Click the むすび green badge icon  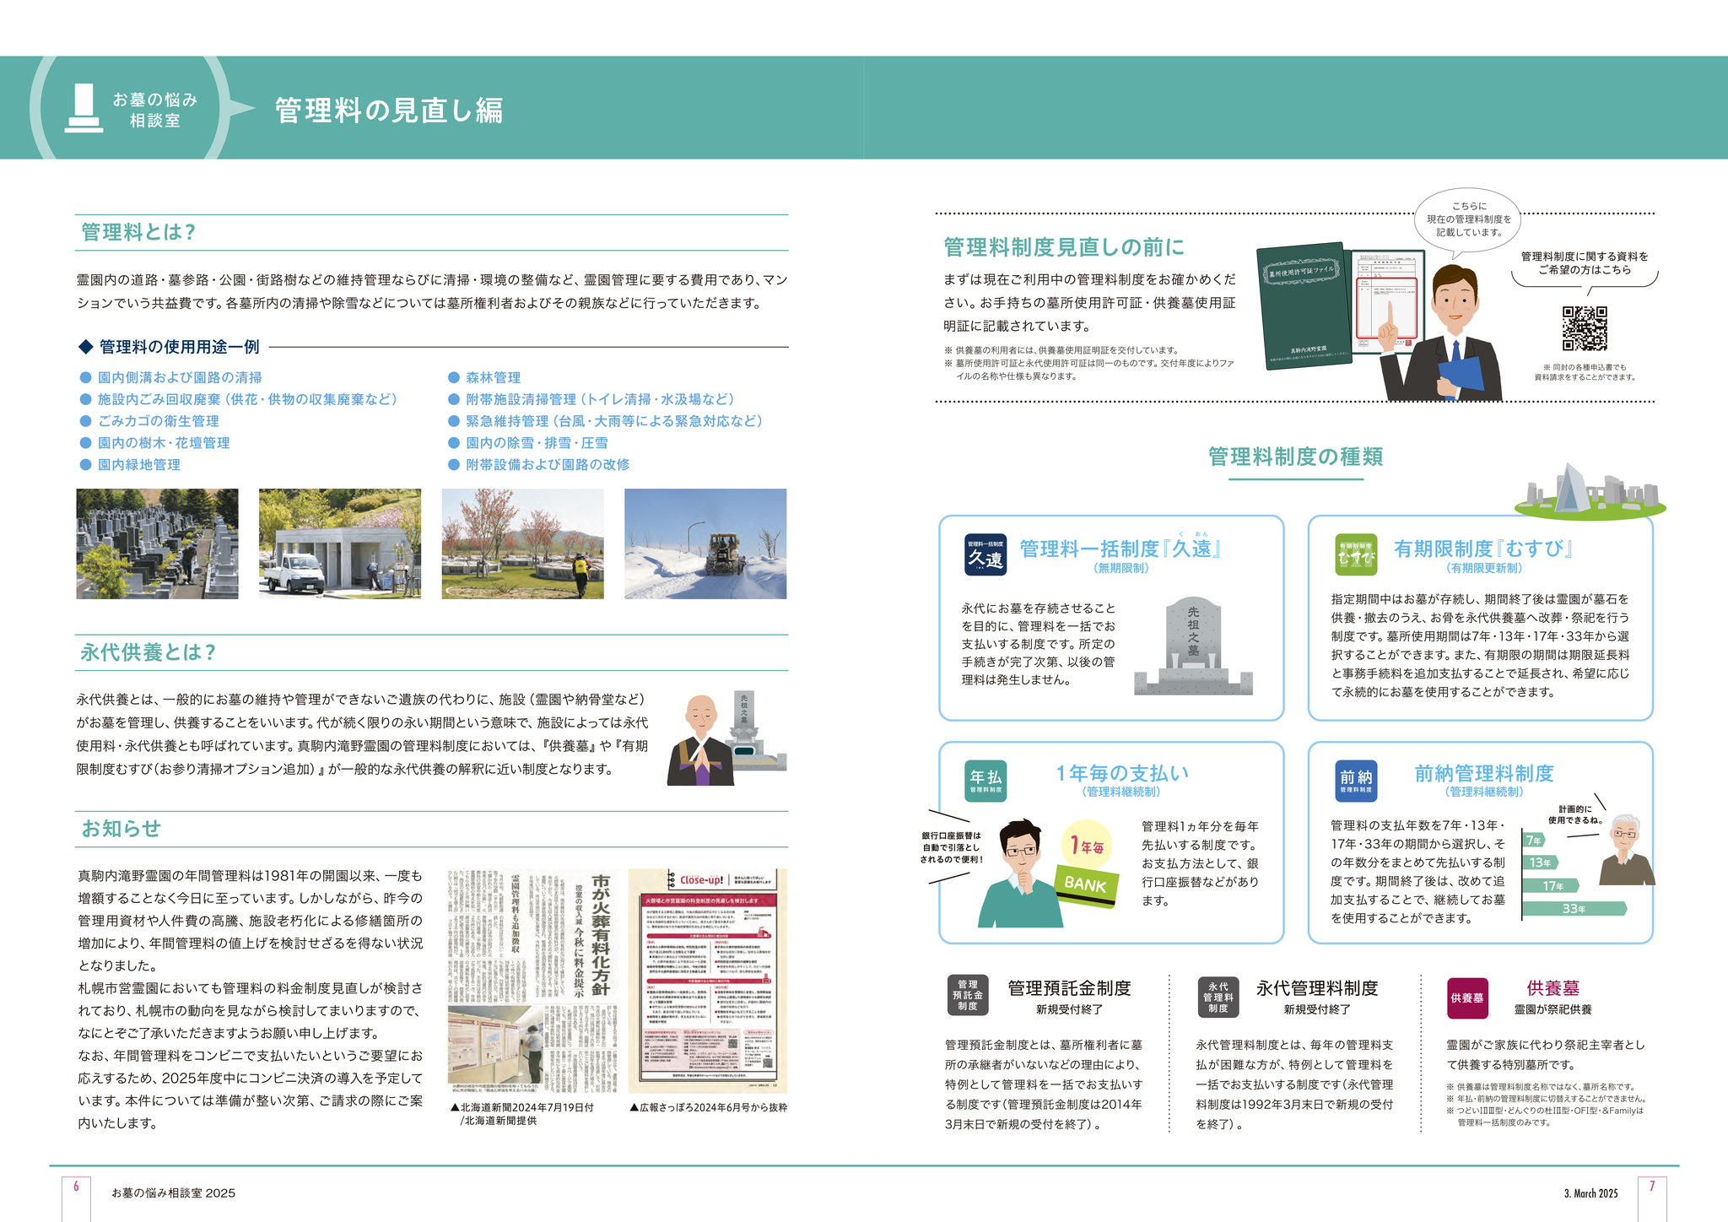click(x=1356, y=555)
